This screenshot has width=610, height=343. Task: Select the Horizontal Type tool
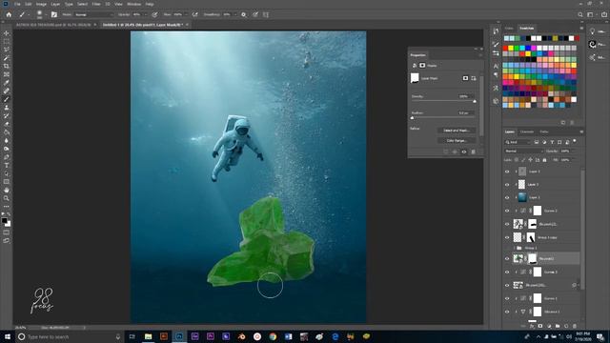click(x=7, y=165)
